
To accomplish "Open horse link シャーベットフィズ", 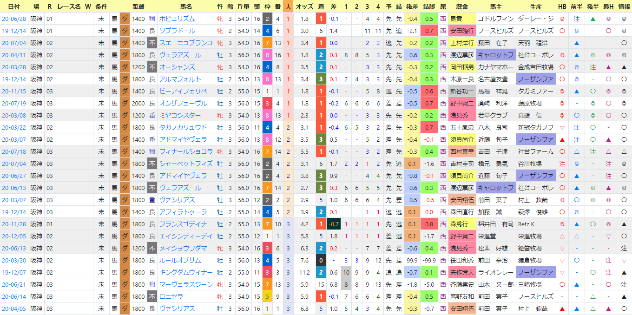I will coord(186,164).
